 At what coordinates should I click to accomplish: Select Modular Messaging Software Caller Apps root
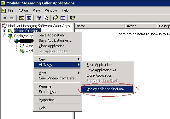pyautogui.click(x=39, y=26)
